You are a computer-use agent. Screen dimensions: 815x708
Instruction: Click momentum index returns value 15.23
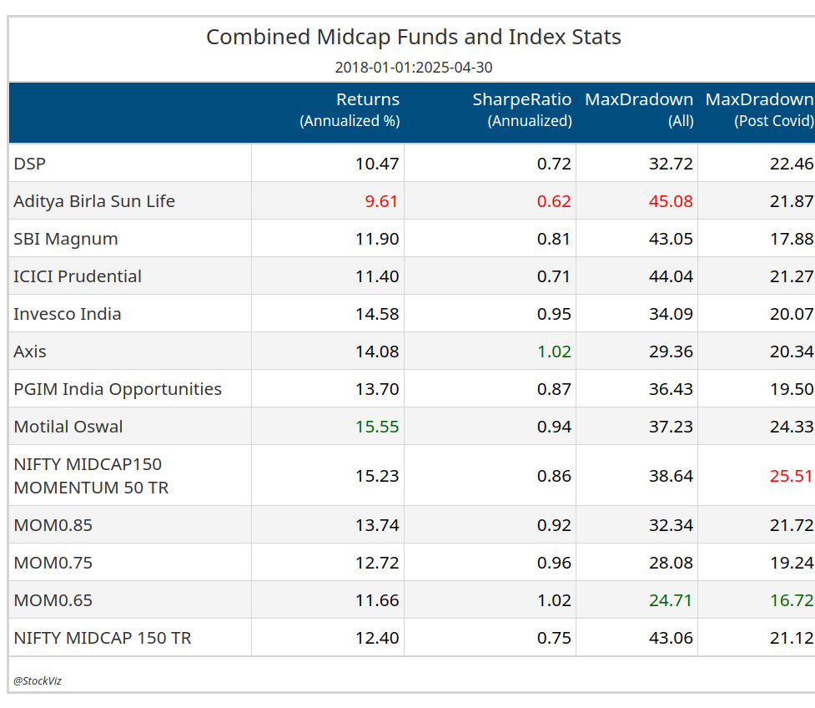(377, 476)
